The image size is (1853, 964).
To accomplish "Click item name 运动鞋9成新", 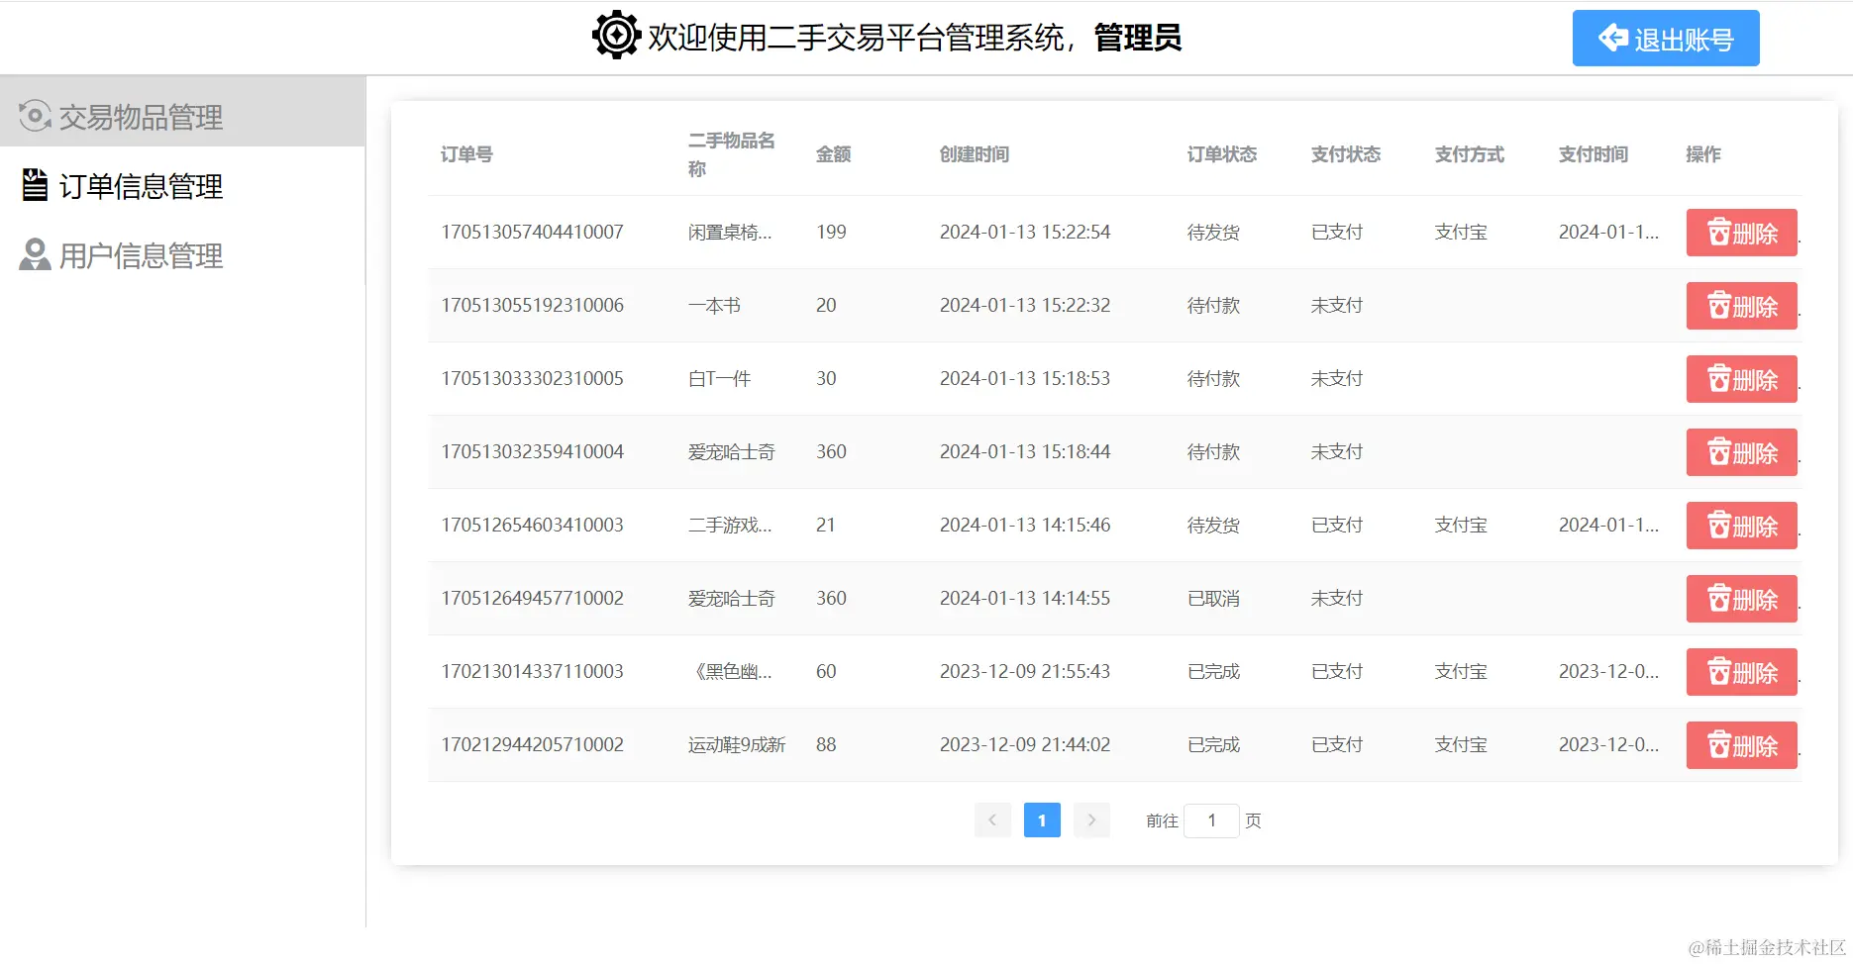I will (737, 744).
